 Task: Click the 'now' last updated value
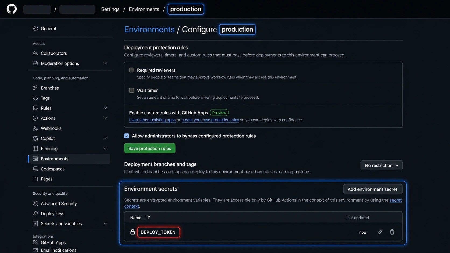(363, 232)
